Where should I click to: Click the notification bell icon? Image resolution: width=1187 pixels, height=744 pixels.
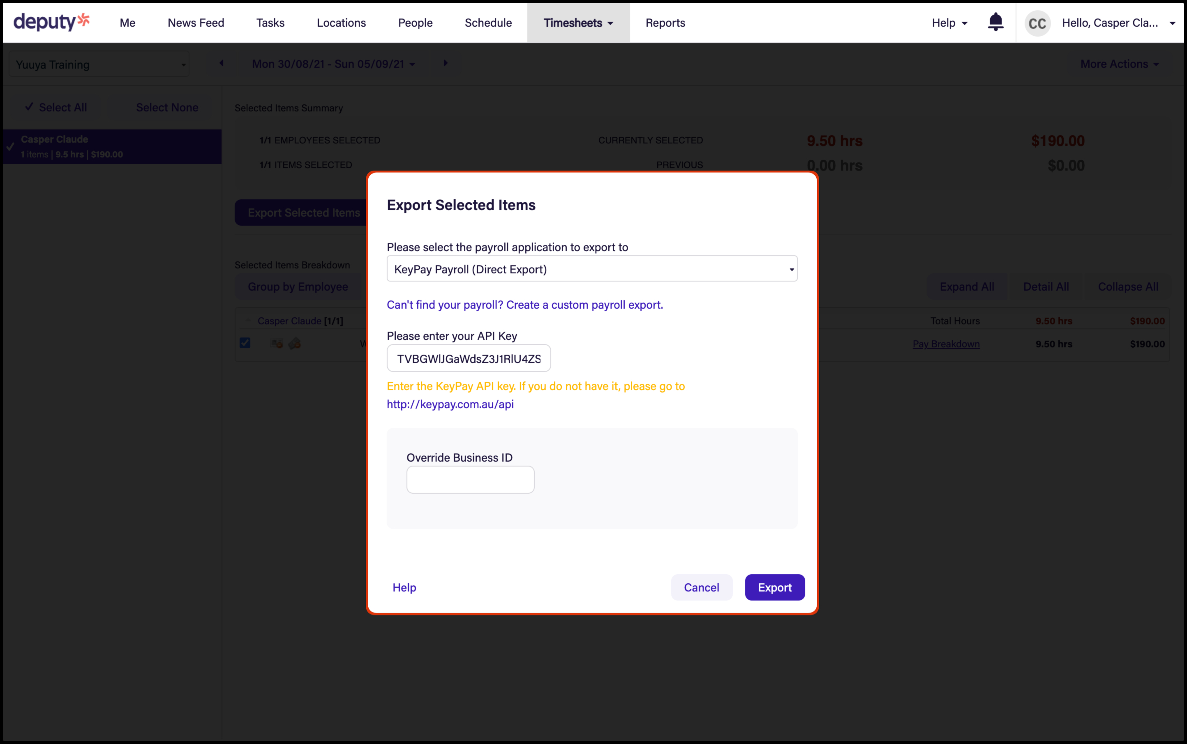(995, 22)
